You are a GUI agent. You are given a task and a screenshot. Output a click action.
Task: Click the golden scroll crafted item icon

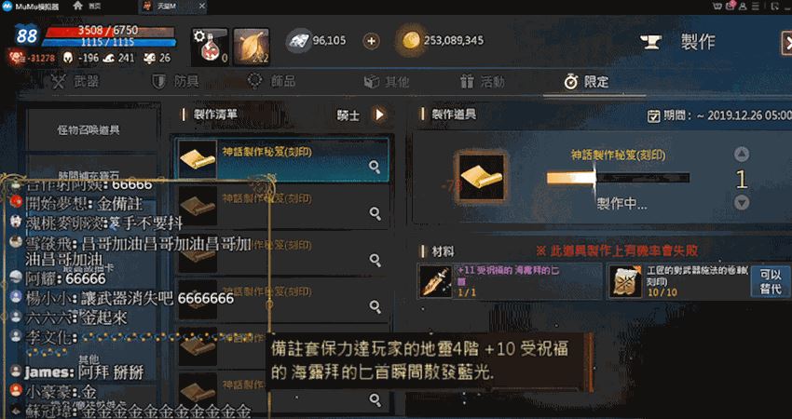[481, 178]
